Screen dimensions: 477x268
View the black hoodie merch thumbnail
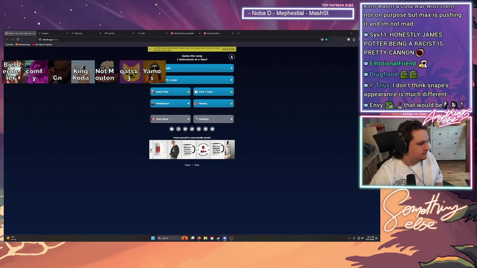[174, 150]
